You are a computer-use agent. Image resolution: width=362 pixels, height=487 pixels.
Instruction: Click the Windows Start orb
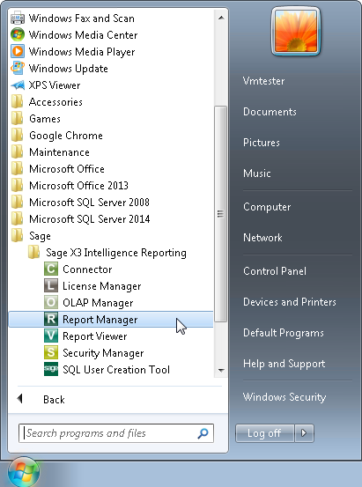point(24,472)
